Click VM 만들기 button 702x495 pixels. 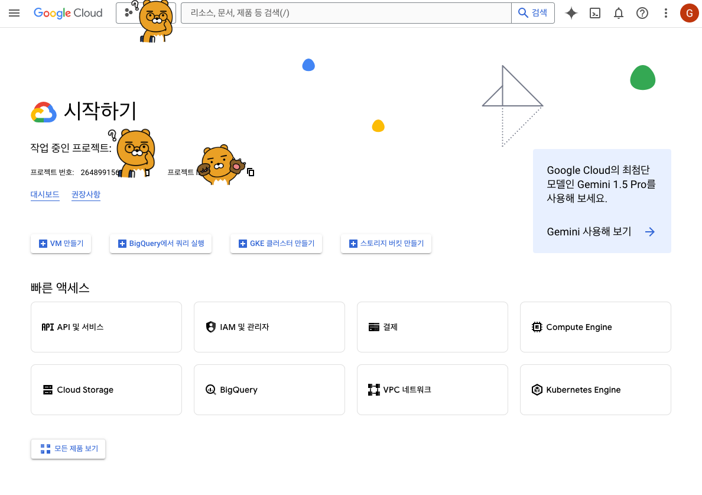(x=61, y=243)
